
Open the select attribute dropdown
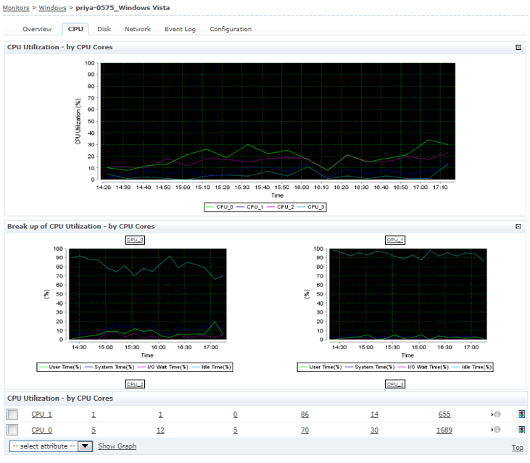85,446
